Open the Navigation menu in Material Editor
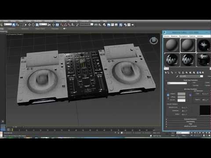 [x=183, y=36]
